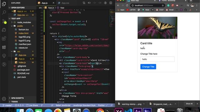Open App.css in Open Editors list
The width and height of the screenshot is (200, 112).
[21, 15]
